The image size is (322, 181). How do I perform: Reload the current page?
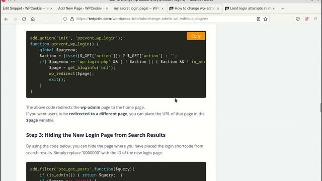tap(24, 19)
